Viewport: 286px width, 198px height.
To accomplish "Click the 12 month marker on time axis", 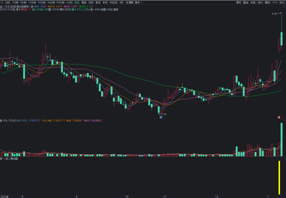I will (217, 197).
